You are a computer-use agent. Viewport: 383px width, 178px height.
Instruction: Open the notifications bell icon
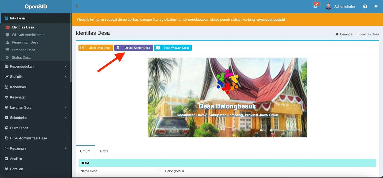(316, 7)
